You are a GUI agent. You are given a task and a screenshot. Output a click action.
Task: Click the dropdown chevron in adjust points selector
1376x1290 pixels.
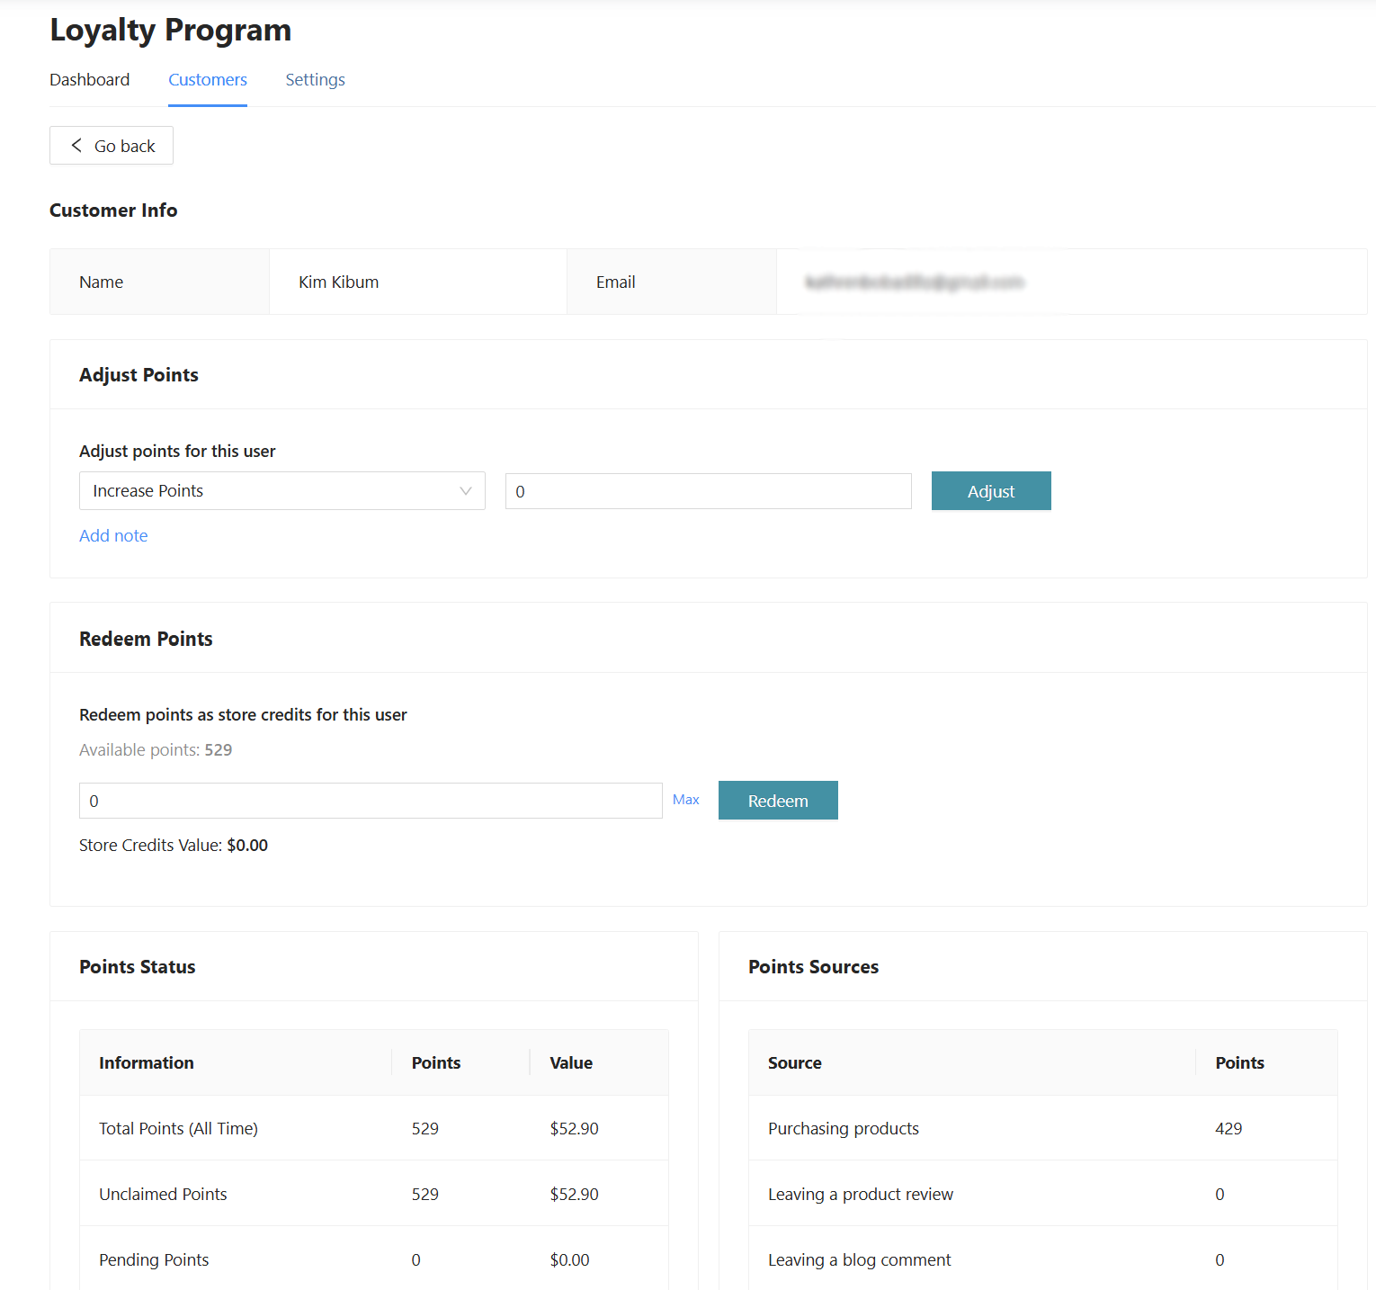(x=466, y=491)
